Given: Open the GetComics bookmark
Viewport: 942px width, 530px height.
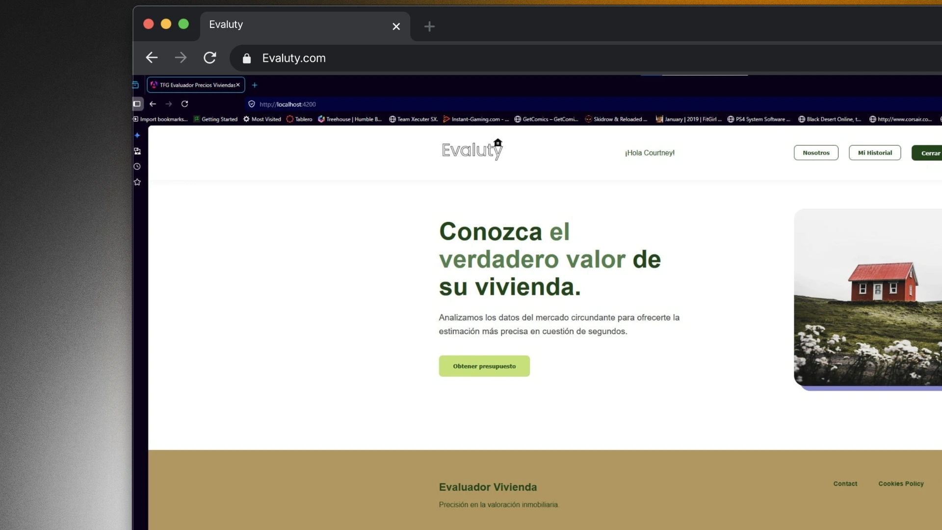Looking at the screenshot, I should point(546,119).
